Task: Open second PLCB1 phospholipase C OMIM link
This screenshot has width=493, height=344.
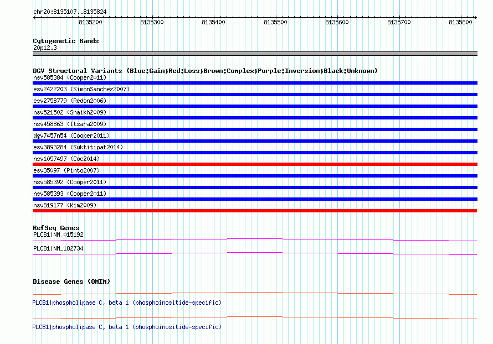Action: 127,327
